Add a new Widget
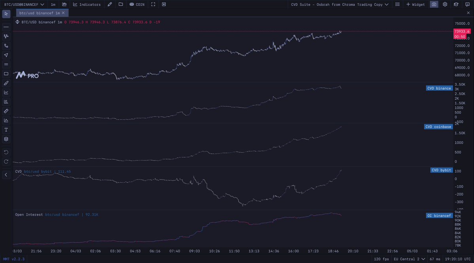The width and height of the screenshot is (474, 263). (x=415, y=4)
